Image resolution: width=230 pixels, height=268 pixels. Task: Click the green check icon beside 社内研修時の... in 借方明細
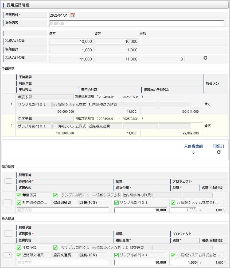[19, 203]
